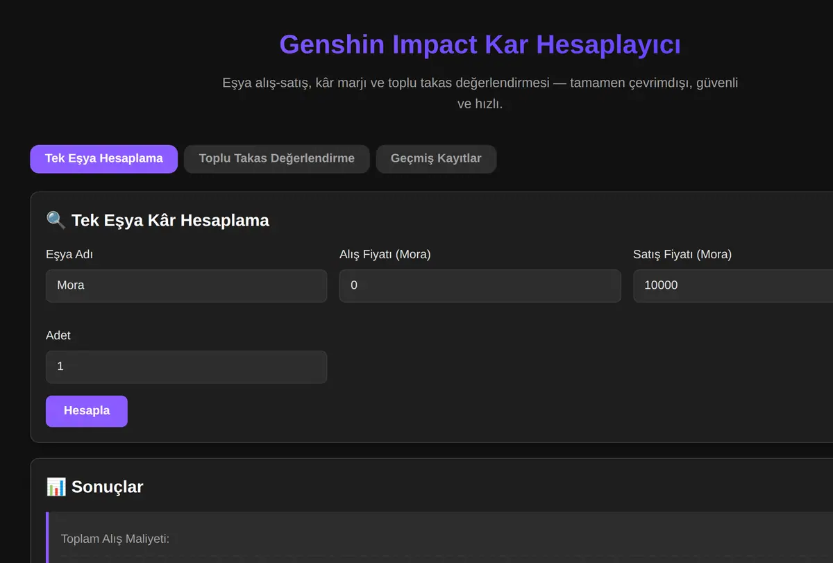
Task: Click the Genshin Impact Kar Hesaplayıcı title
Action: (x=480, y=44)
